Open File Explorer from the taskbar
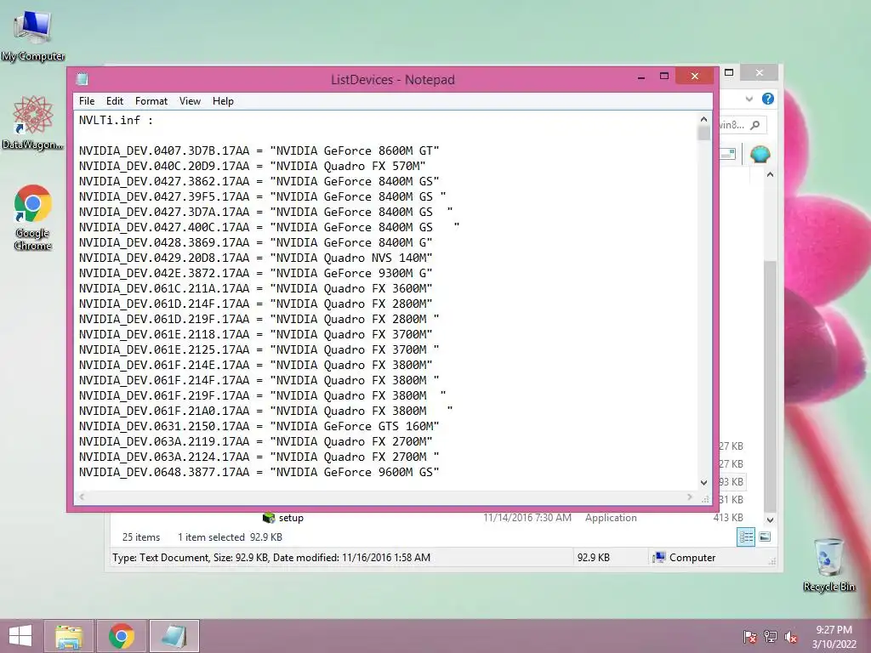The image size is (871, 653). pyautogui.click(x=69, y=636)
